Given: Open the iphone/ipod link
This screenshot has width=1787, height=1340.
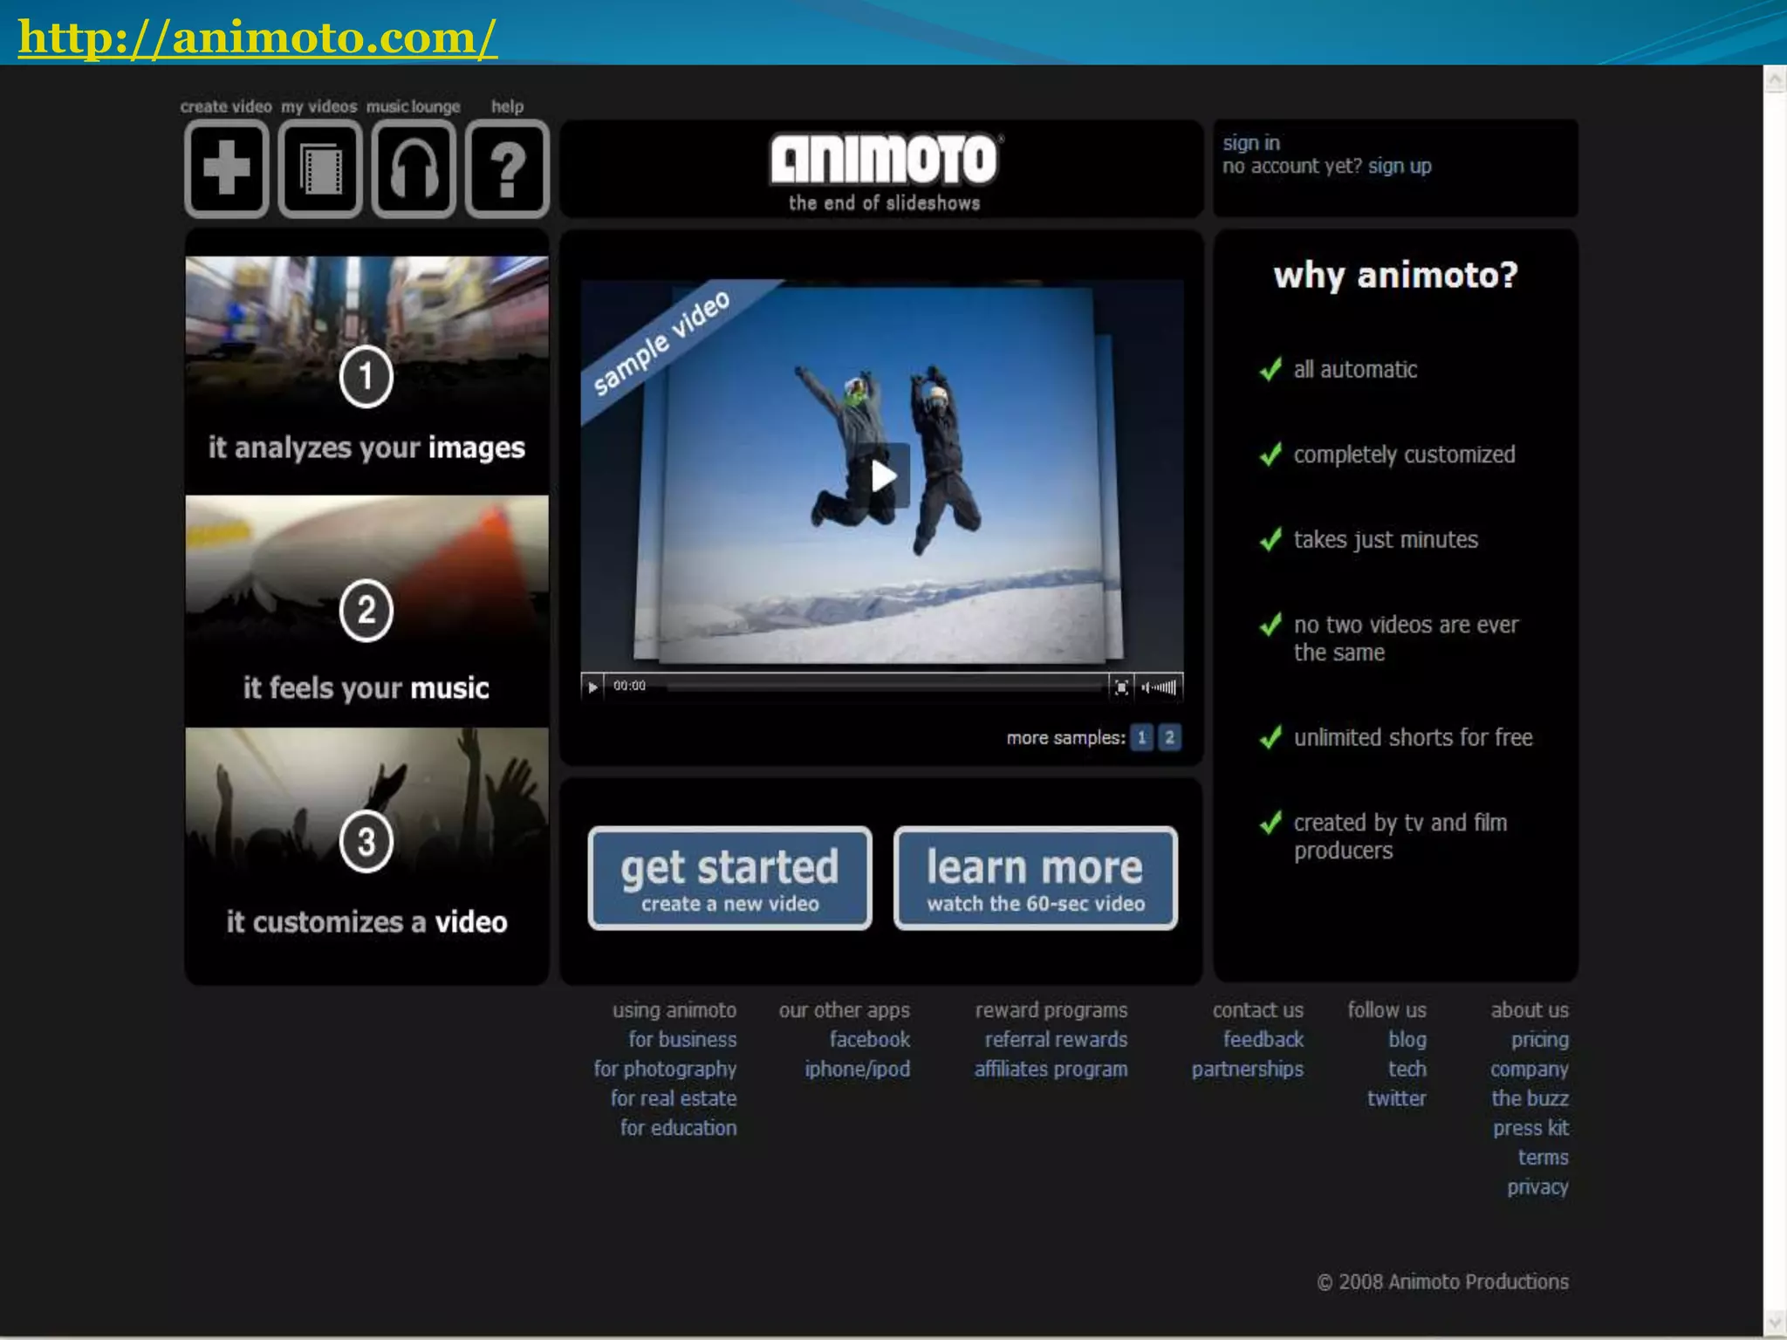Looking at the screenshot, I should click(857, 1070).
